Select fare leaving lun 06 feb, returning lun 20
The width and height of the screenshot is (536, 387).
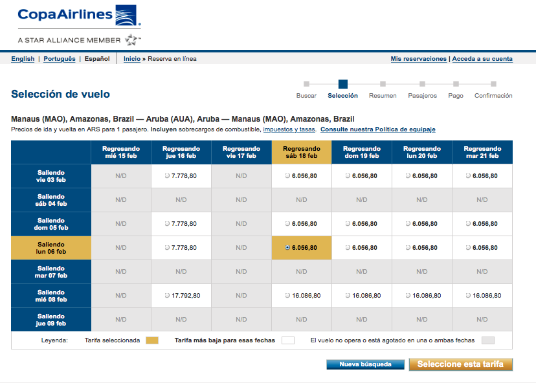[x=408, y=248]
